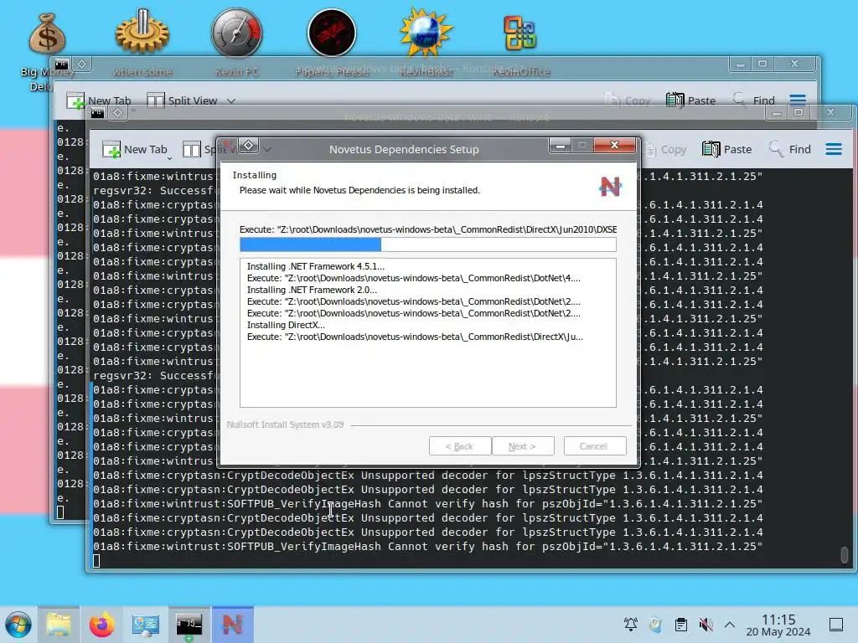The width and height of the screenshot is (858, 643).
Task: Select the 'Installing DirectX...' log line
Action: pyautogui.click(x=286, y=325)
